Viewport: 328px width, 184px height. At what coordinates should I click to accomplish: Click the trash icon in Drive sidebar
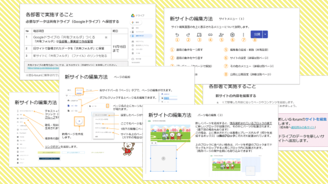pos(132,53)
